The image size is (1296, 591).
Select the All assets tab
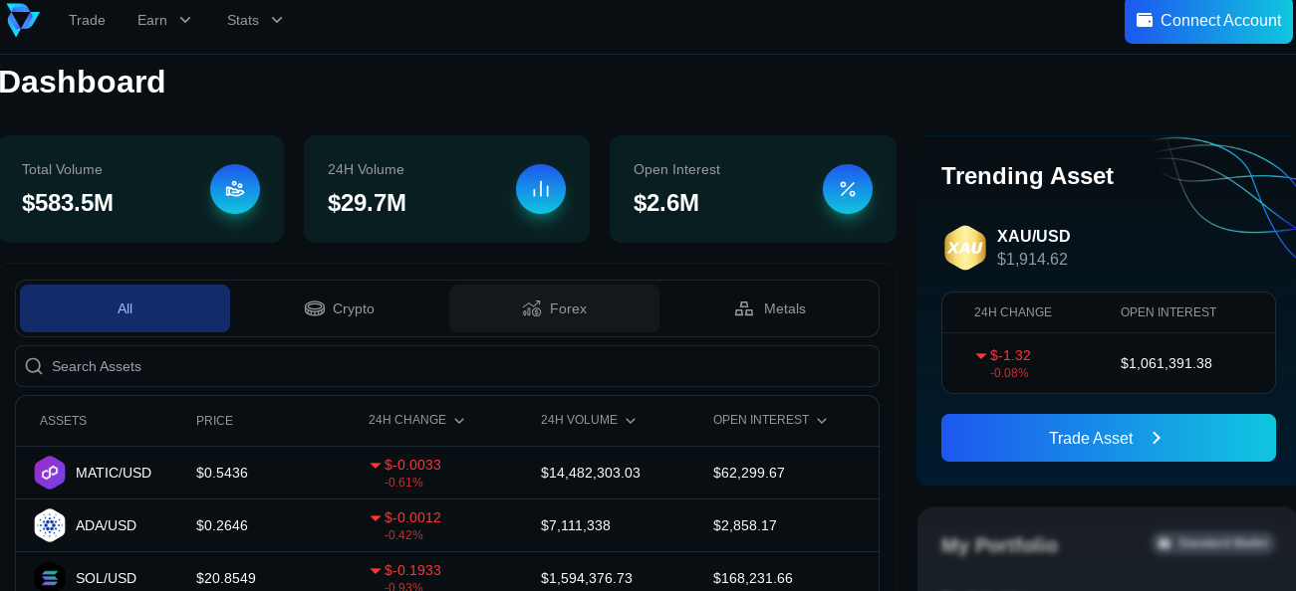[125, 308]
